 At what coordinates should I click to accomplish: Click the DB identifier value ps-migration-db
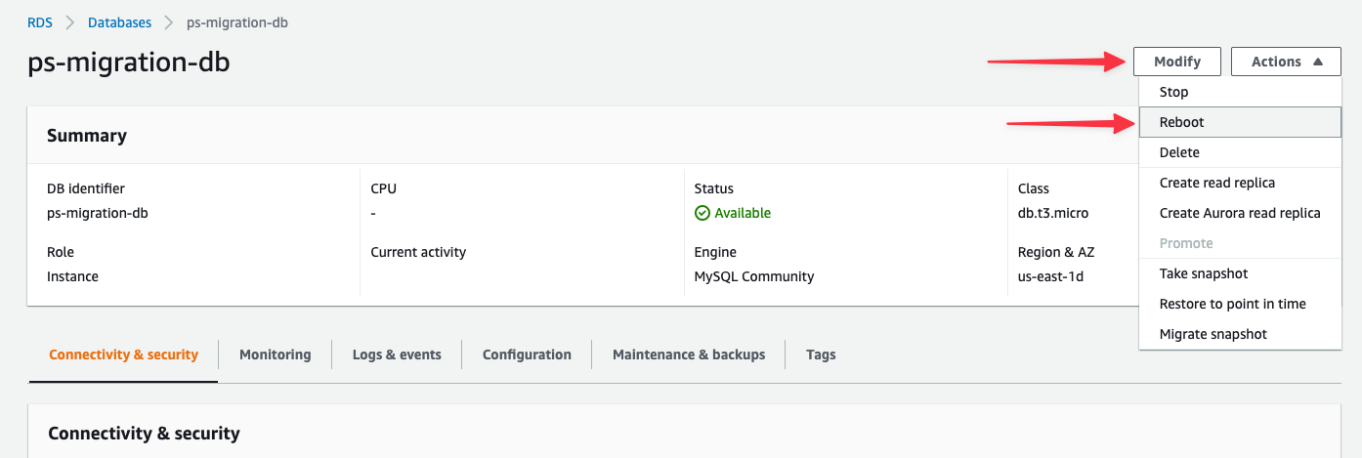[98, 213]
